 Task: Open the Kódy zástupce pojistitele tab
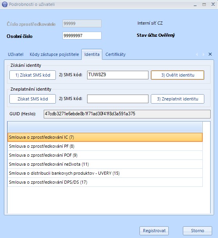(54, 54)
